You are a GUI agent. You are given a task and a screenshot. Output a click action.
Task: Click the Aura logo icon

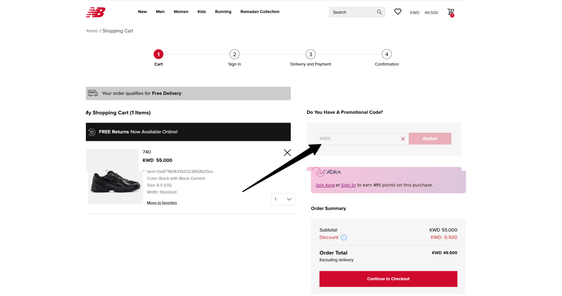pos(320,172)
